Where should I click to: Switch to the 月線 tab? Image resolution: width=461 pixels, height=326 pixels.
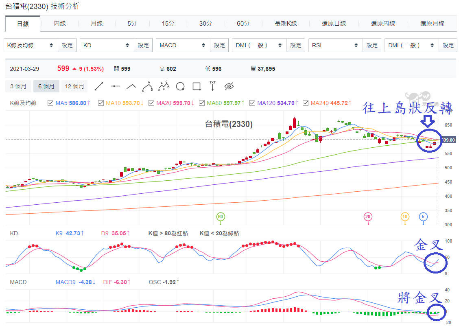pos(96,24)
